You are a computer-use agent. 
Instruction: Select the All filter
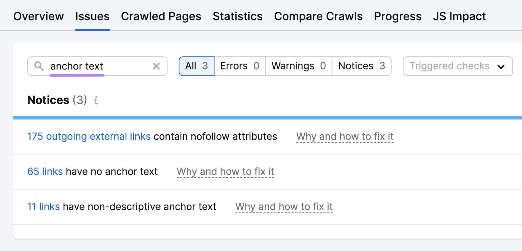[196, 66]
